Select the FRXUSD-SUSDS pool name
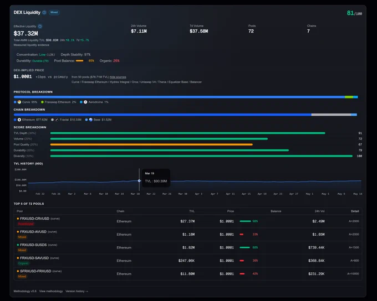 33,245
